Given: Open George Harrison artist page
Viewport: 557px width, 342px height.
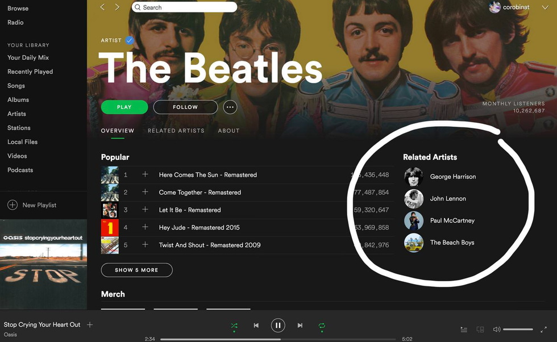Looking at the screenshot, I should 452,177.
